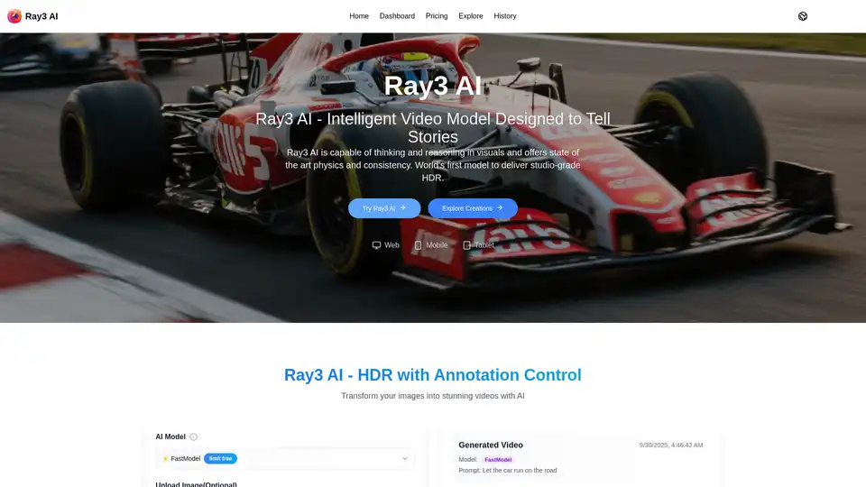866x487 pixels.
Task: Click the lightning icon next to FastModel
Action: pyautogui.click(x=165, y=458)
